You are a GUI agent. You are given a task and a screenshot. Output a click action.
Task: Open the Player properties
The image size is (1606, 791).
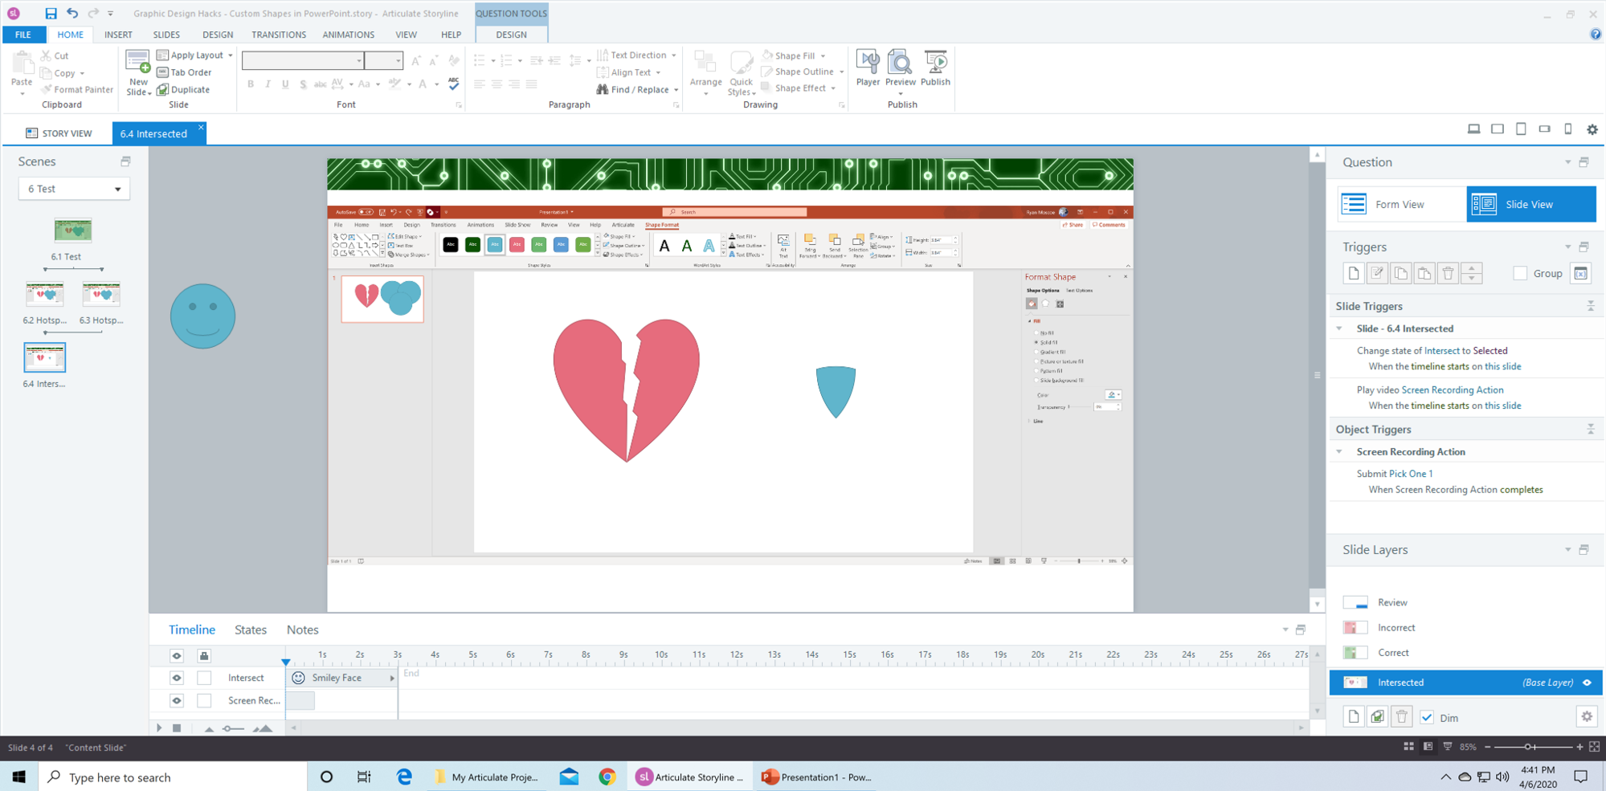point(868,72)
